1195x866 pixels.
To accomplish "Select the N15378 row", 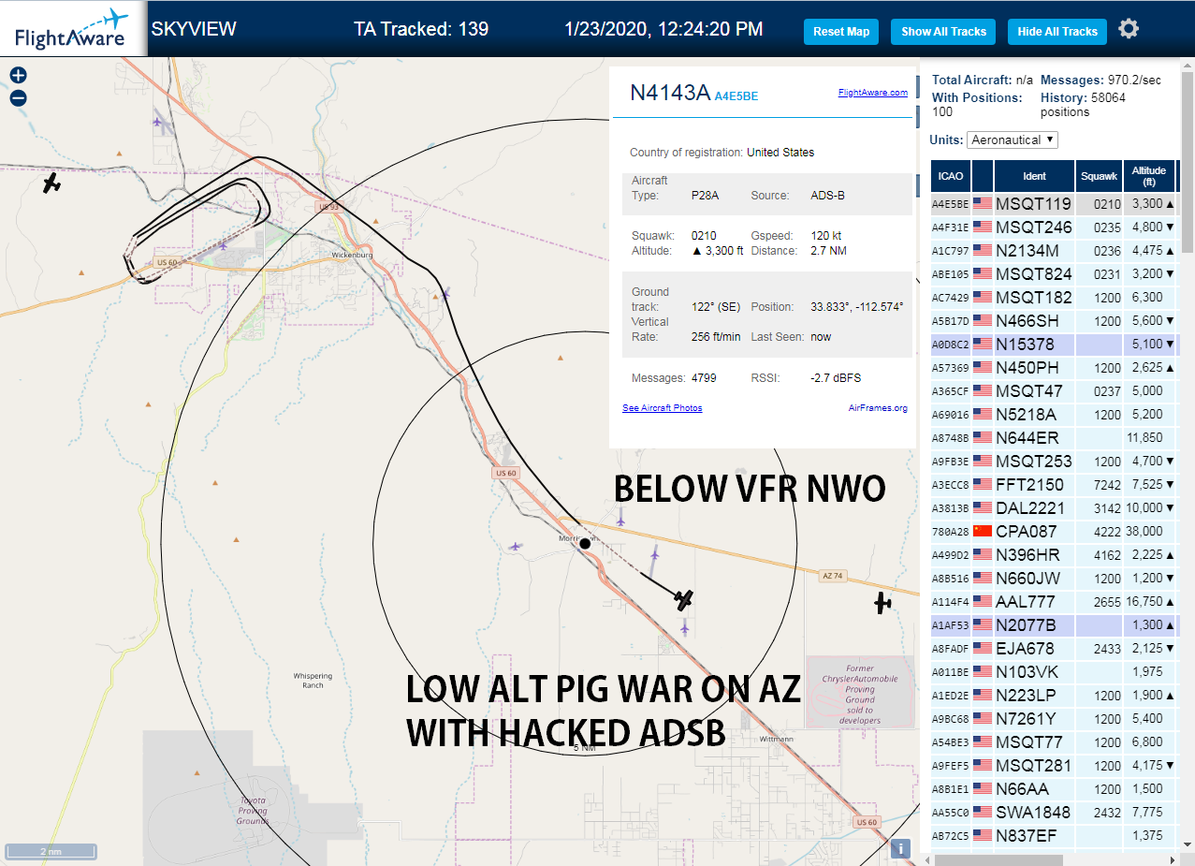I will pos(1054,344).
